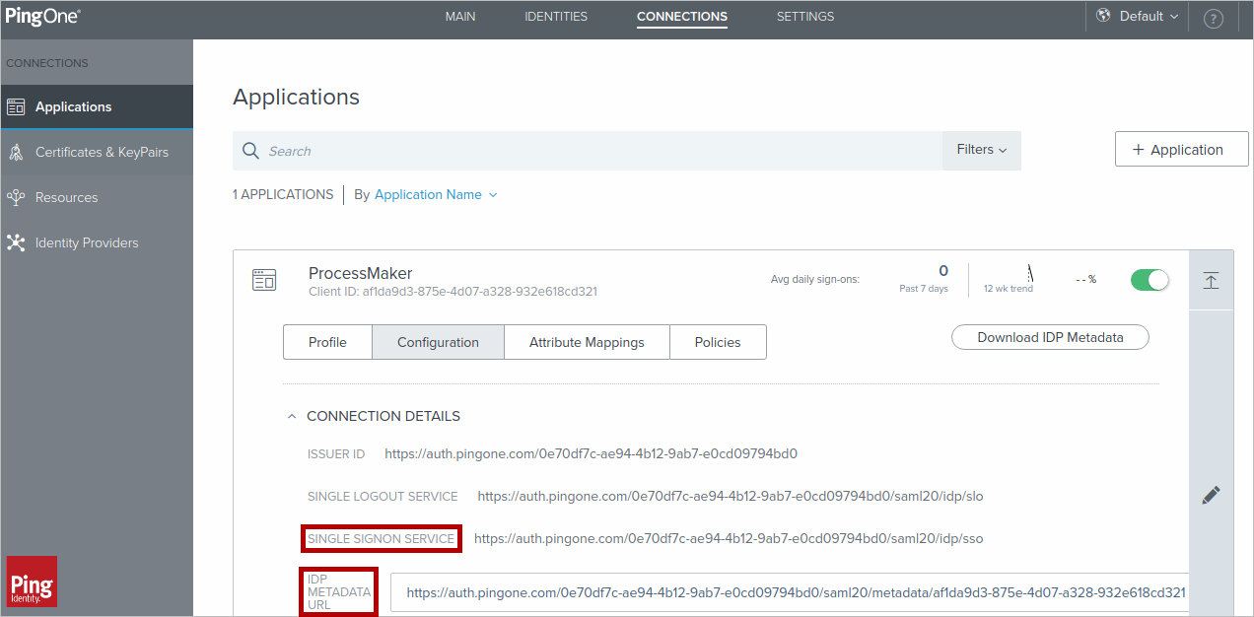Go to the IDENTITIES menu

[556, 17]
